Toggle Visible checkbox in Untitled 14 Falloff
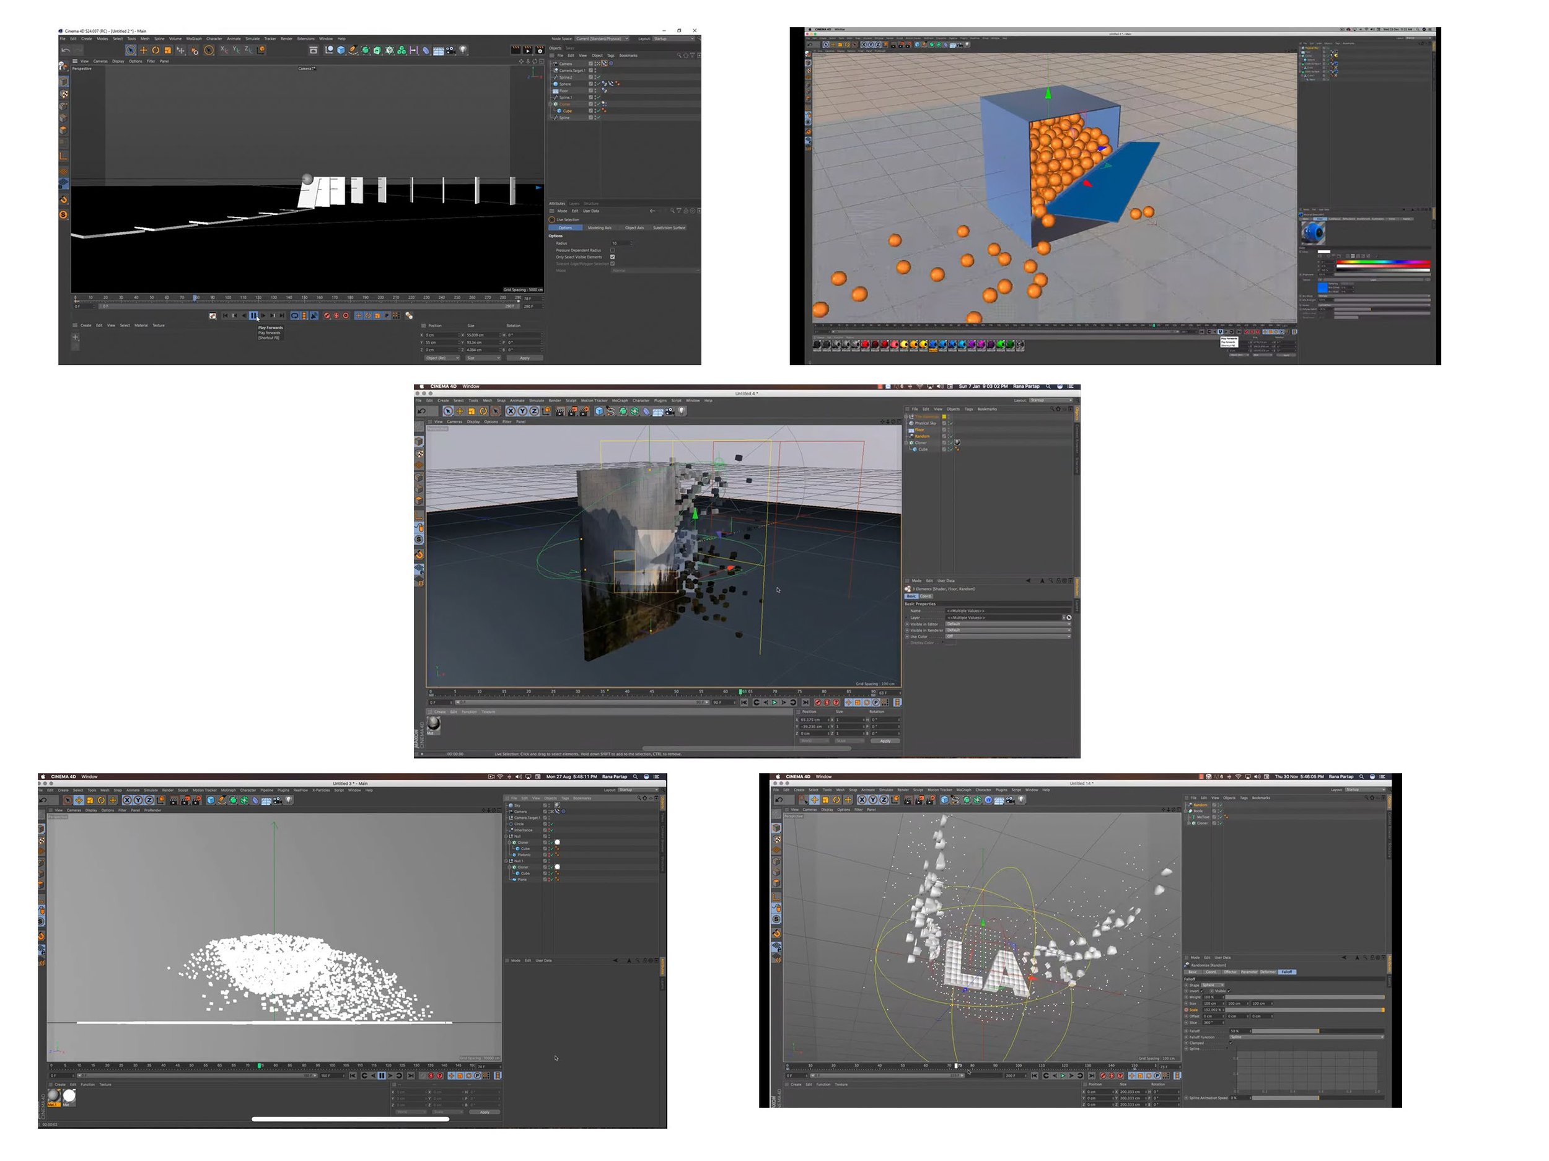Viewport: 1549px width, 1161px height. [x=1230, y=991]
